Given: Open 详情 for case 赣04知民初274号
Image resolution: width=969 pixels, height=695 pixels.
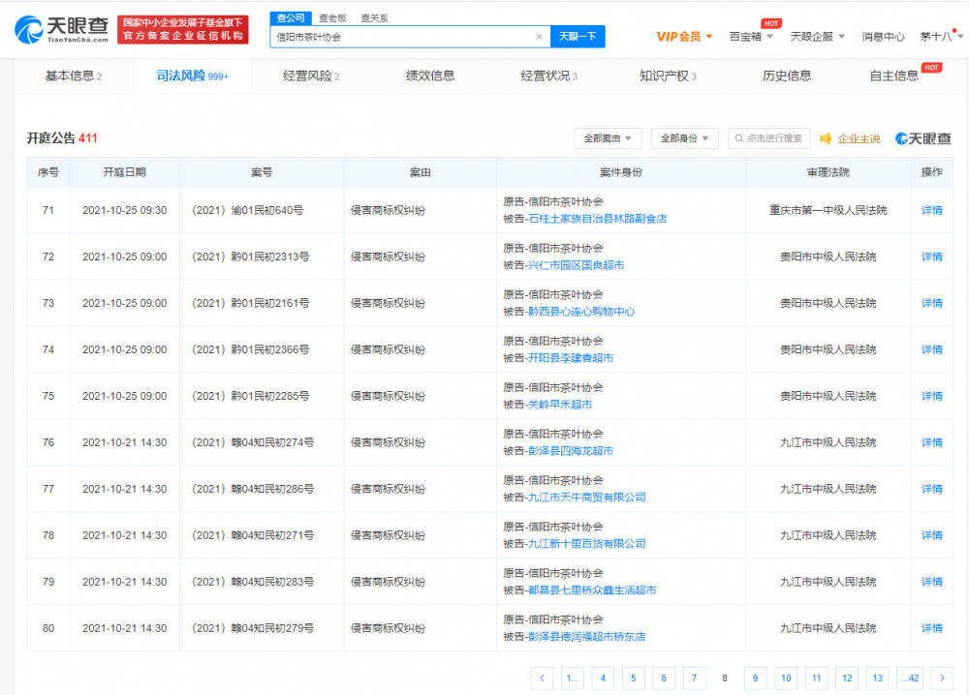Looking at the screenshot, I should pos(932,442).
